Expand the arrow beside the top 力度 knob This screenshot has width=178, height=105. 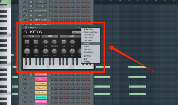67,46
